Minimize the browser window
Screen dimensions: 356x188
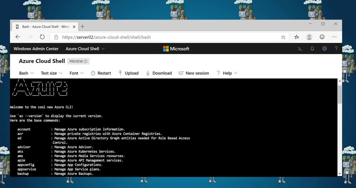(x=310, y=24)
